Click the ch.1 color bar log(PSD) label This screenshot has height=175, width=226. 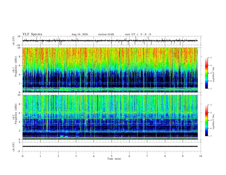[x=213, y=75]
